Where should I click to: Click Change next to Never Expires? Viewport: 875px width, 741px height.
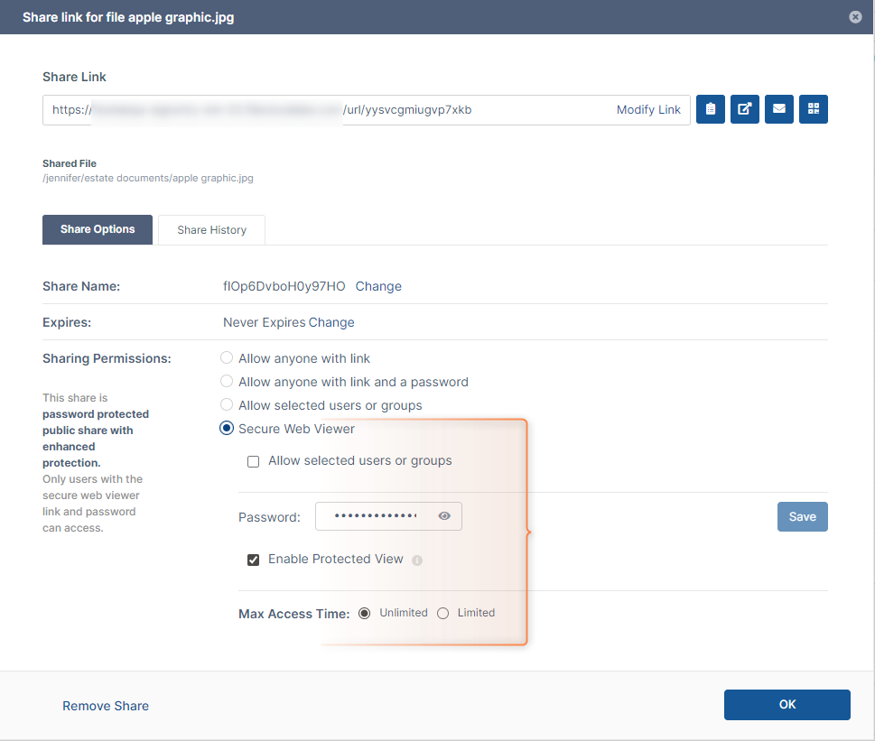pyautogui.click(x=331, y=322)
